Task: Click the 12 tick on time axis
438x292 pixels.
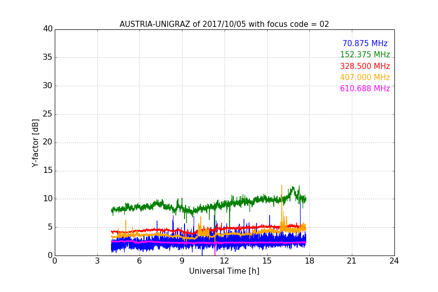Action: pos(225,261)
